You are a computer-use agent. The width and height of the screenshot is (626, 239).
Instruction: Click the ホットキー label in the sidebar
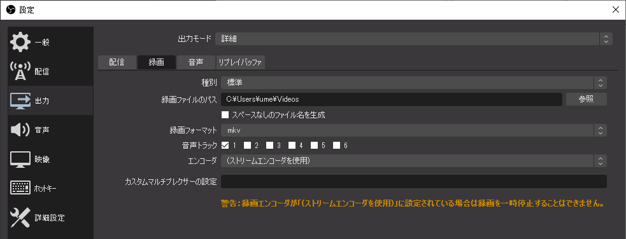[45, 188]
